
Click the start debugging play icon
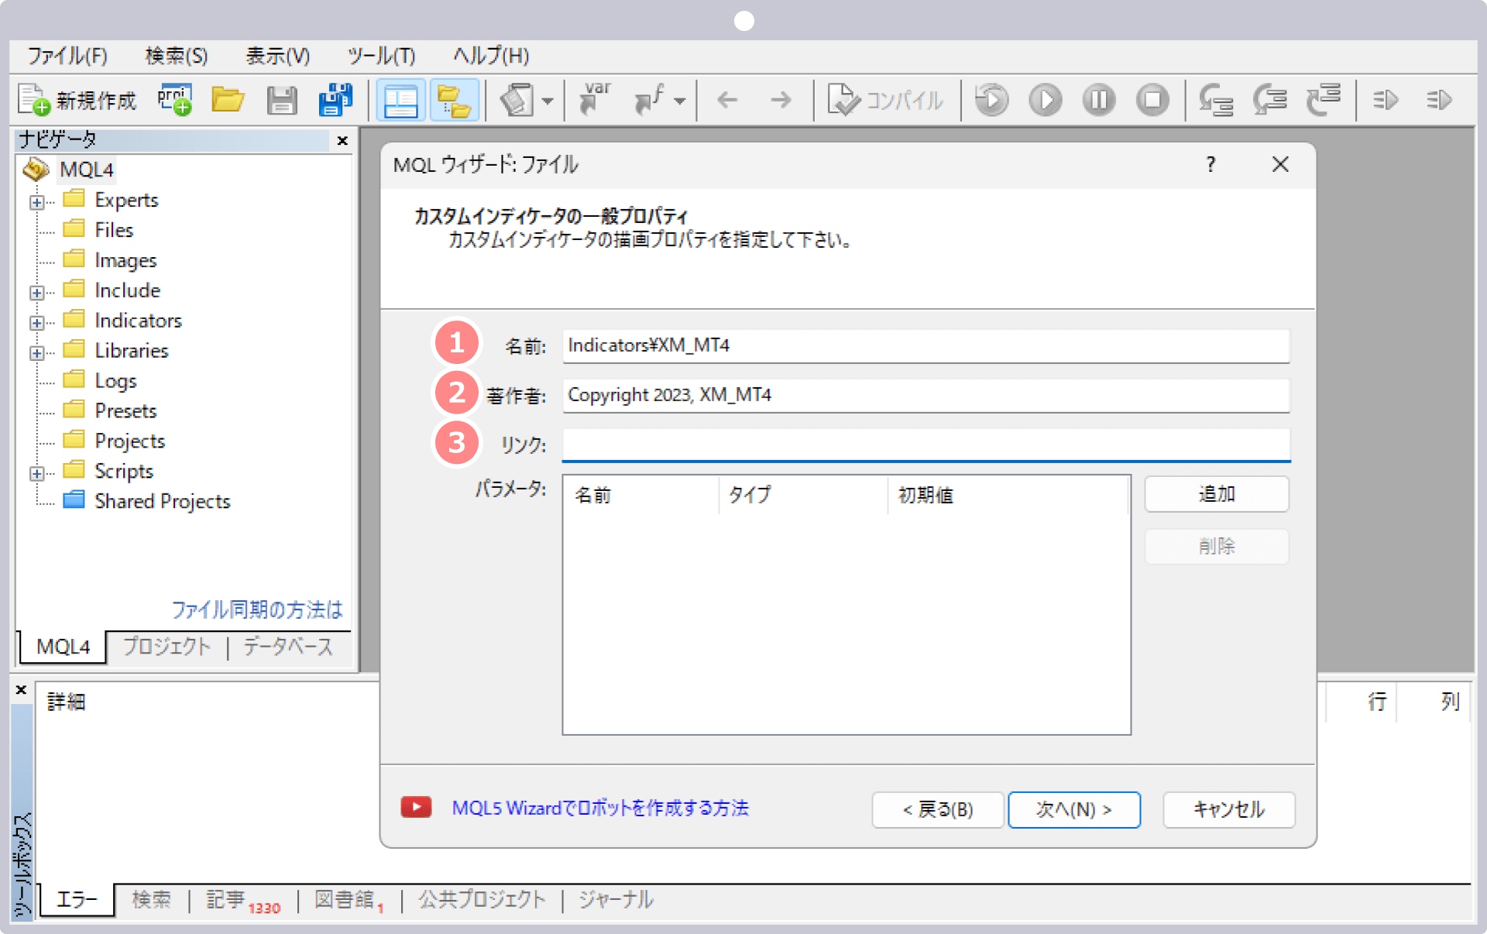point(1046,100)
